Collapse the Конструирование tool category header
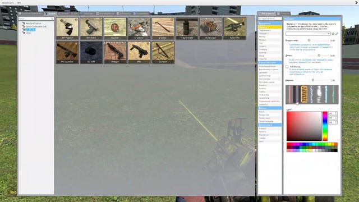 click(x=270, y=62)
